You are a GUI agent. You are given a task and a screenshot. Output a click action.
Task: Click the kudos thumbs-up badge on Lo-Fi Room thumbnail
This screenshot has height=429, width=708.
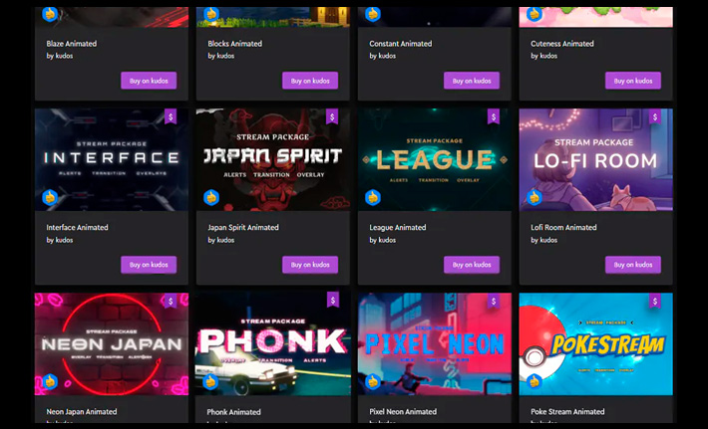534,197
